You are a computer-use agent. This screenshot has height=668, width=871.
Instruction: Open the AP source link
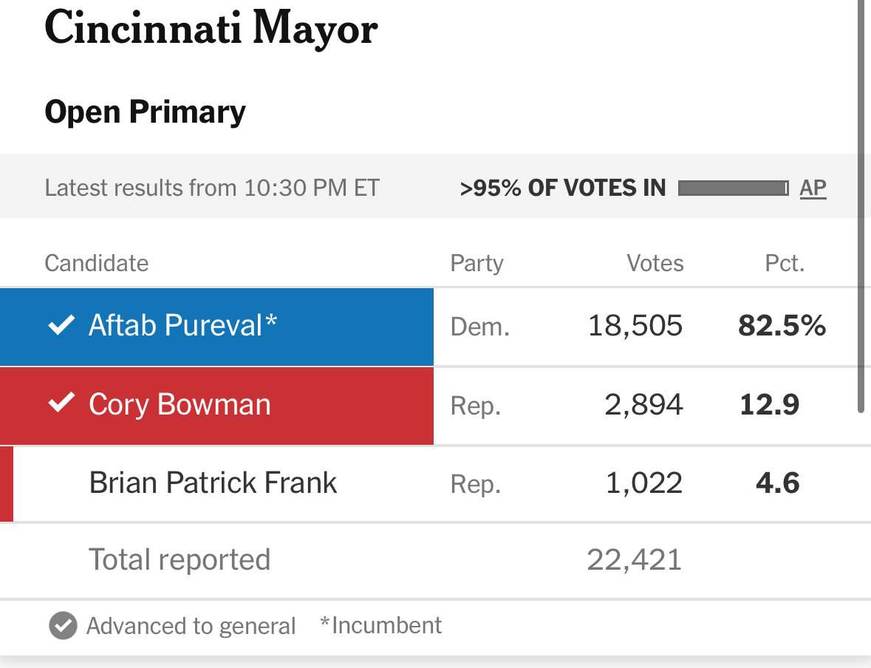click(813, 188)
